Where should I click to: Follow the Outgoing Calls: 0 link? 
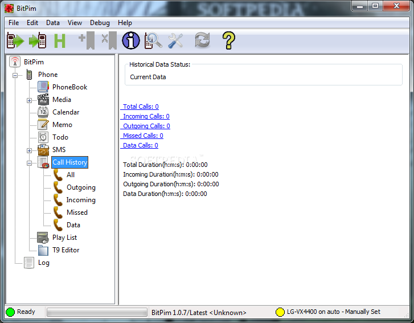(145, 126)
